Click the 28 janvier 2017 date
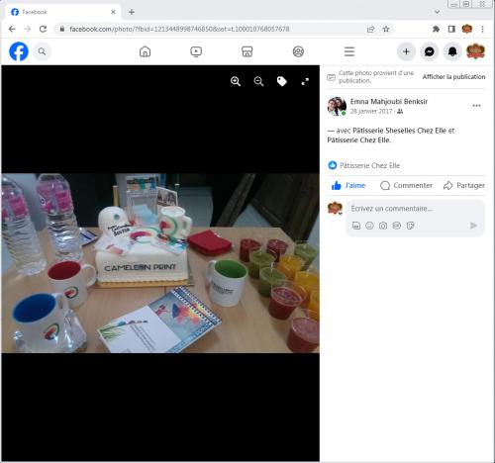This screenshot has width=495, height=463. pyautogui.click(x=371, y=112)
